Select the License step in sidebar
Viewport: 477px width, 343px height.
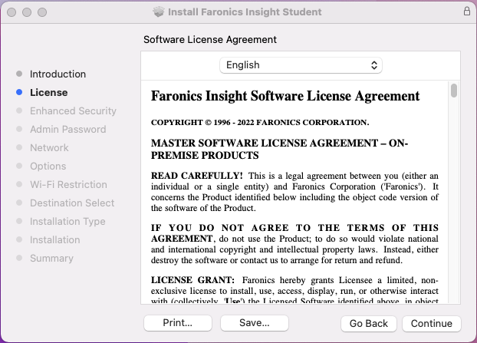[48, 93]
